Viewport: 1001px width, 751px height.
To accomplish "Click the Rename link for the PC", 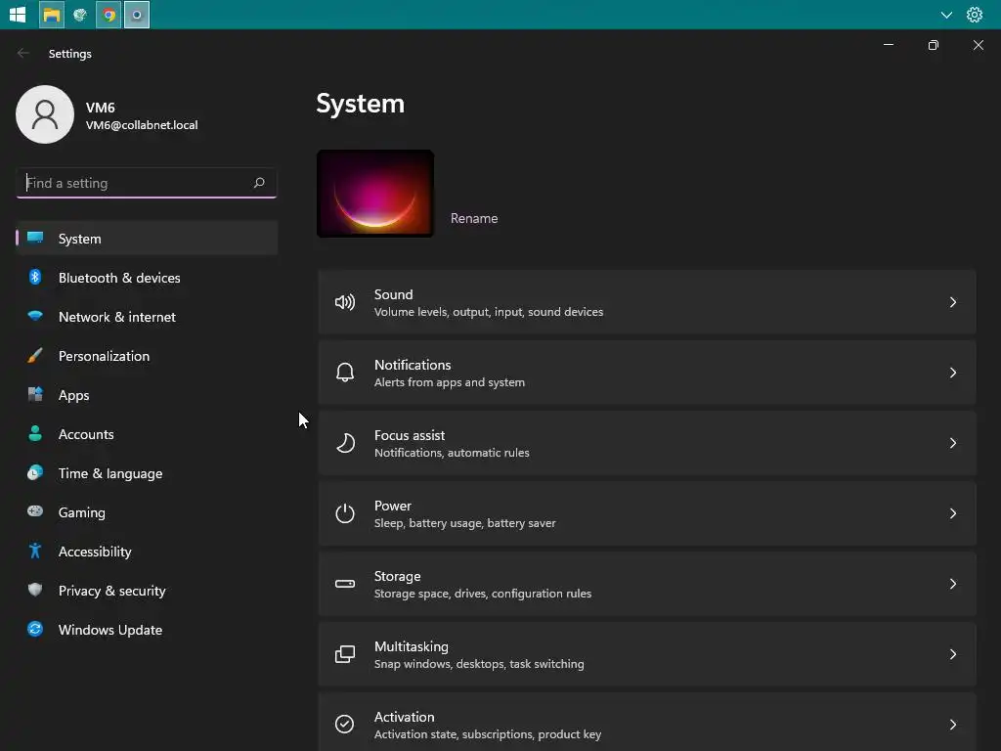I will [474, 218].
